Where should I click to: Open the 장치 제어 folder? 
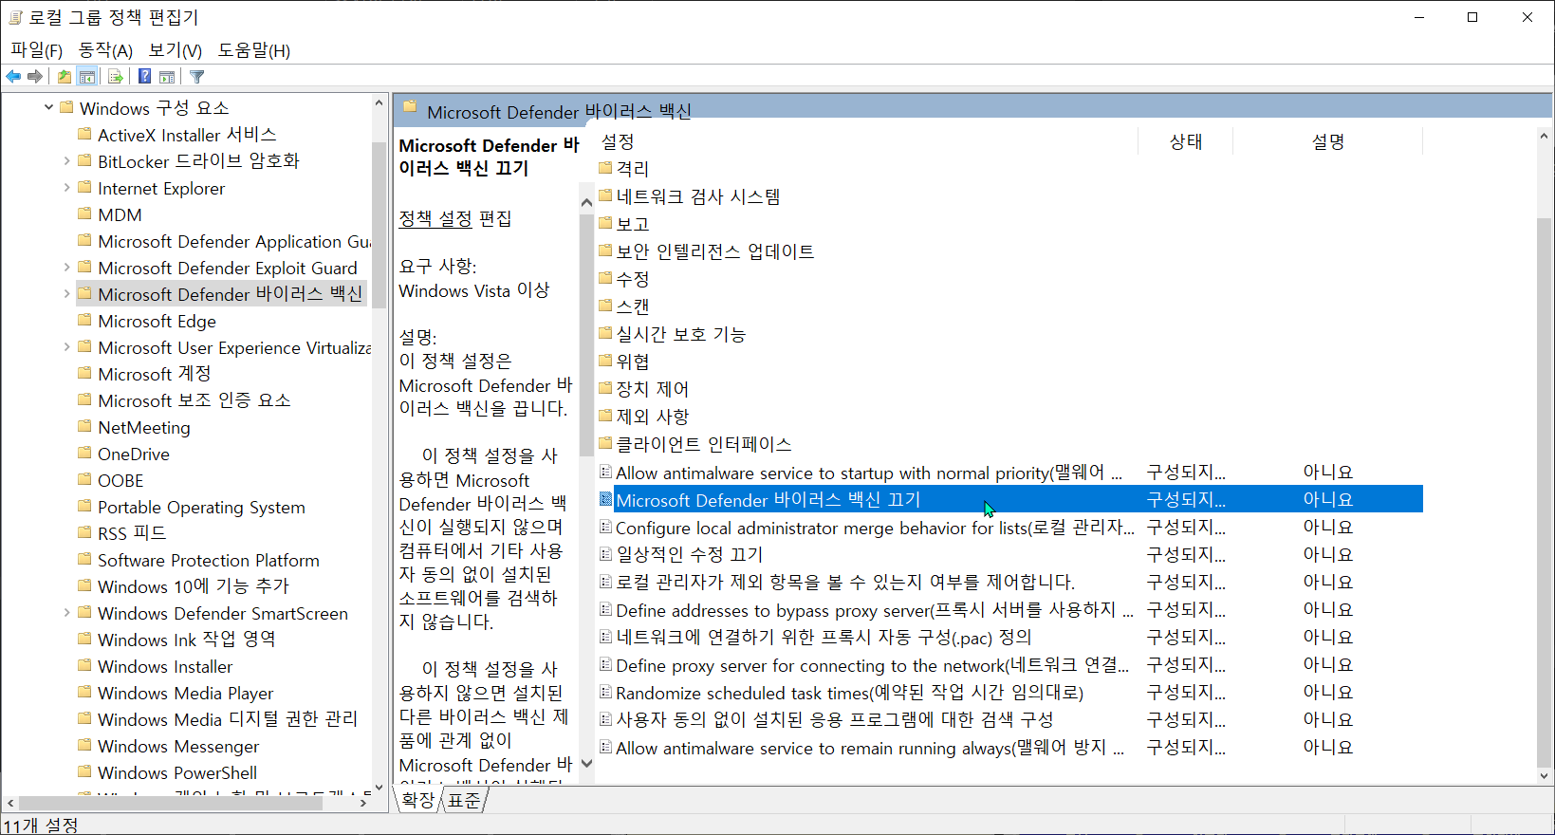coord(644,389)
